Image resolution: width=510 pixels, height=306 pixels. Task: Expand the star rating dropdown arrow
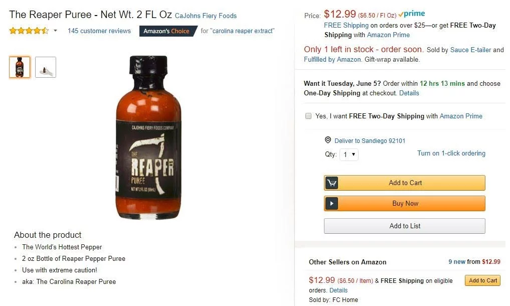[55, 31]
